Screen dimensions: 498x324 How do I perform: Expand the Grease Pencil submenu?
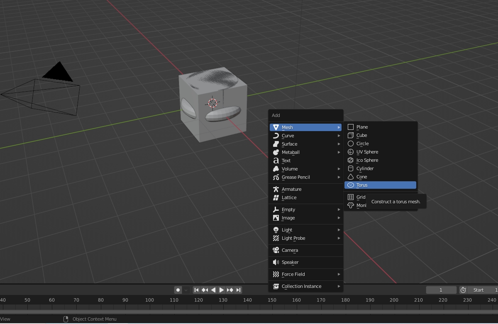(305, 177)
